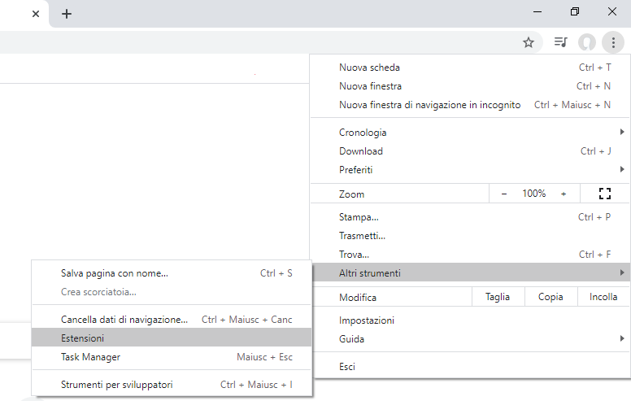Click the bookmark star icon
631x401 pixels.
coord(529,42)
